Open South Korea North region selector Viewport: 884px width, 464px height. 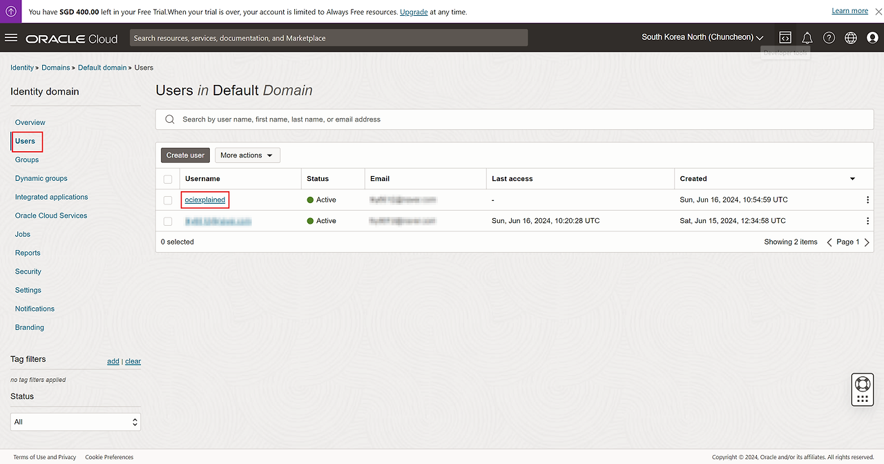pyautogui.click(x=702, y=37)
